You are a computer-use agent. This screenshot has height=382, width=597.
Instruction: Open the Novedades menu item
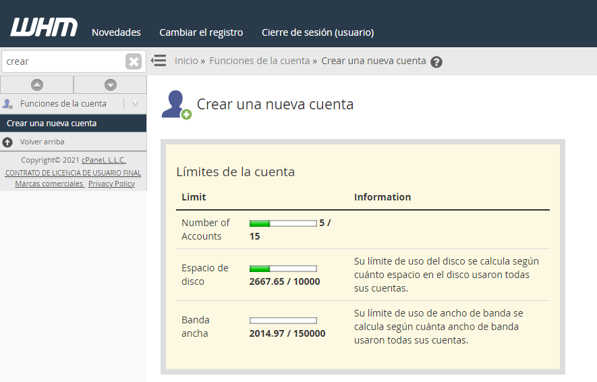coord(116,32)
